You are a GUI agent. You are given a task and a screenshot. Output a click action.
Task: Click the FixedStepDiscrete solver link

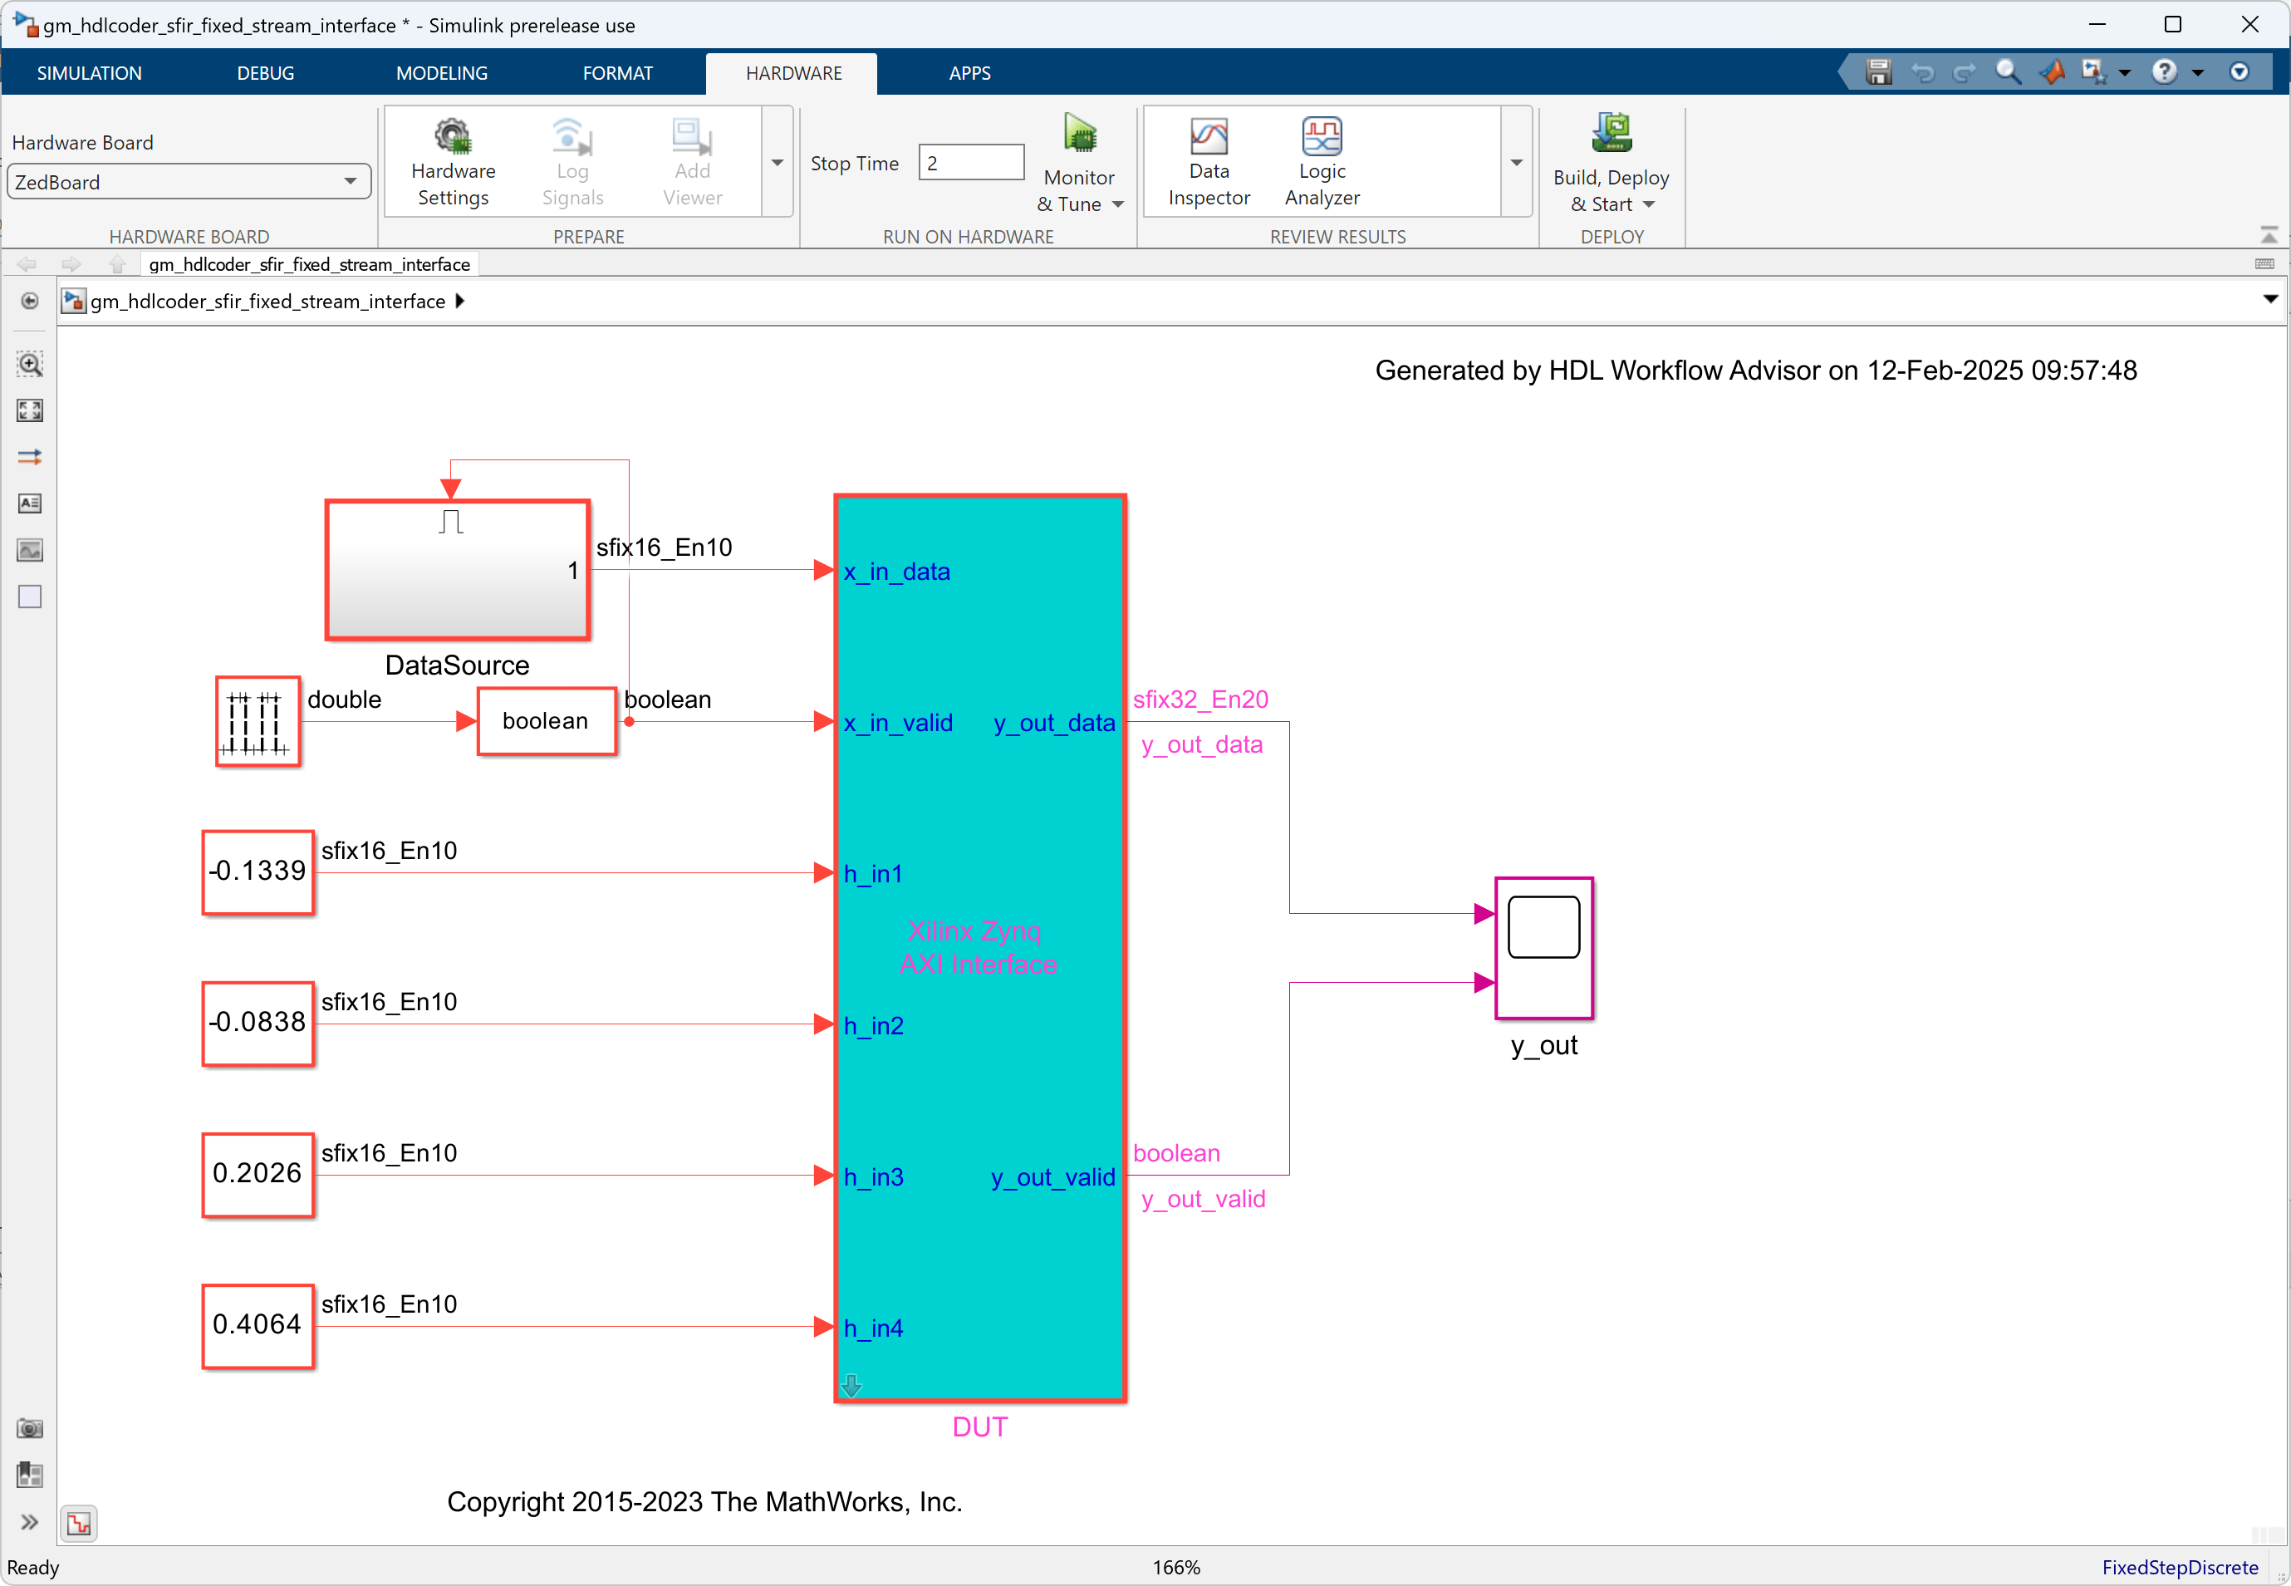pyautogui.click(x=2179, y=1567)
